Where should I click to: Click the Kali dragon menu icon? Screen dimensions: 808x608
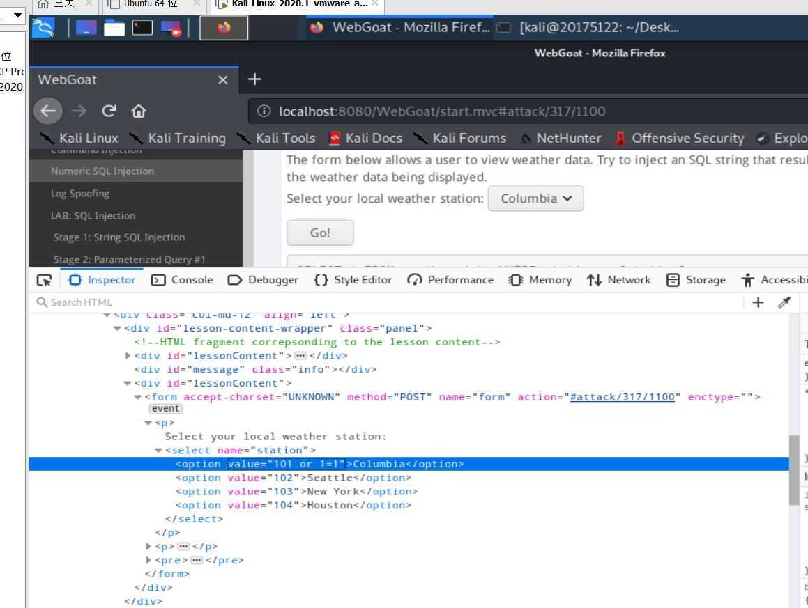click(43, 27)
